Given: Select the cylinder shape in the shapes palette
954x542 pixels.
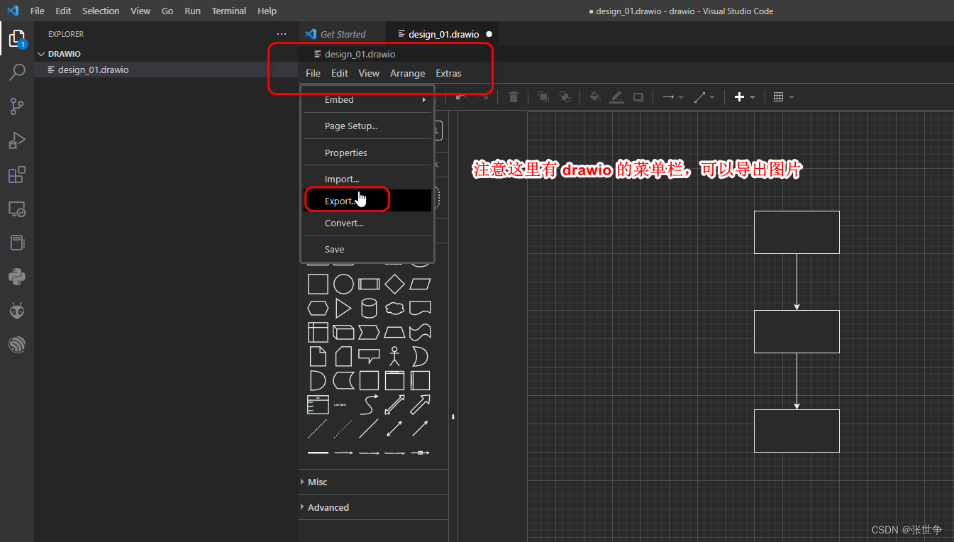Looking at the screenshot, I should tap(369, 308).
